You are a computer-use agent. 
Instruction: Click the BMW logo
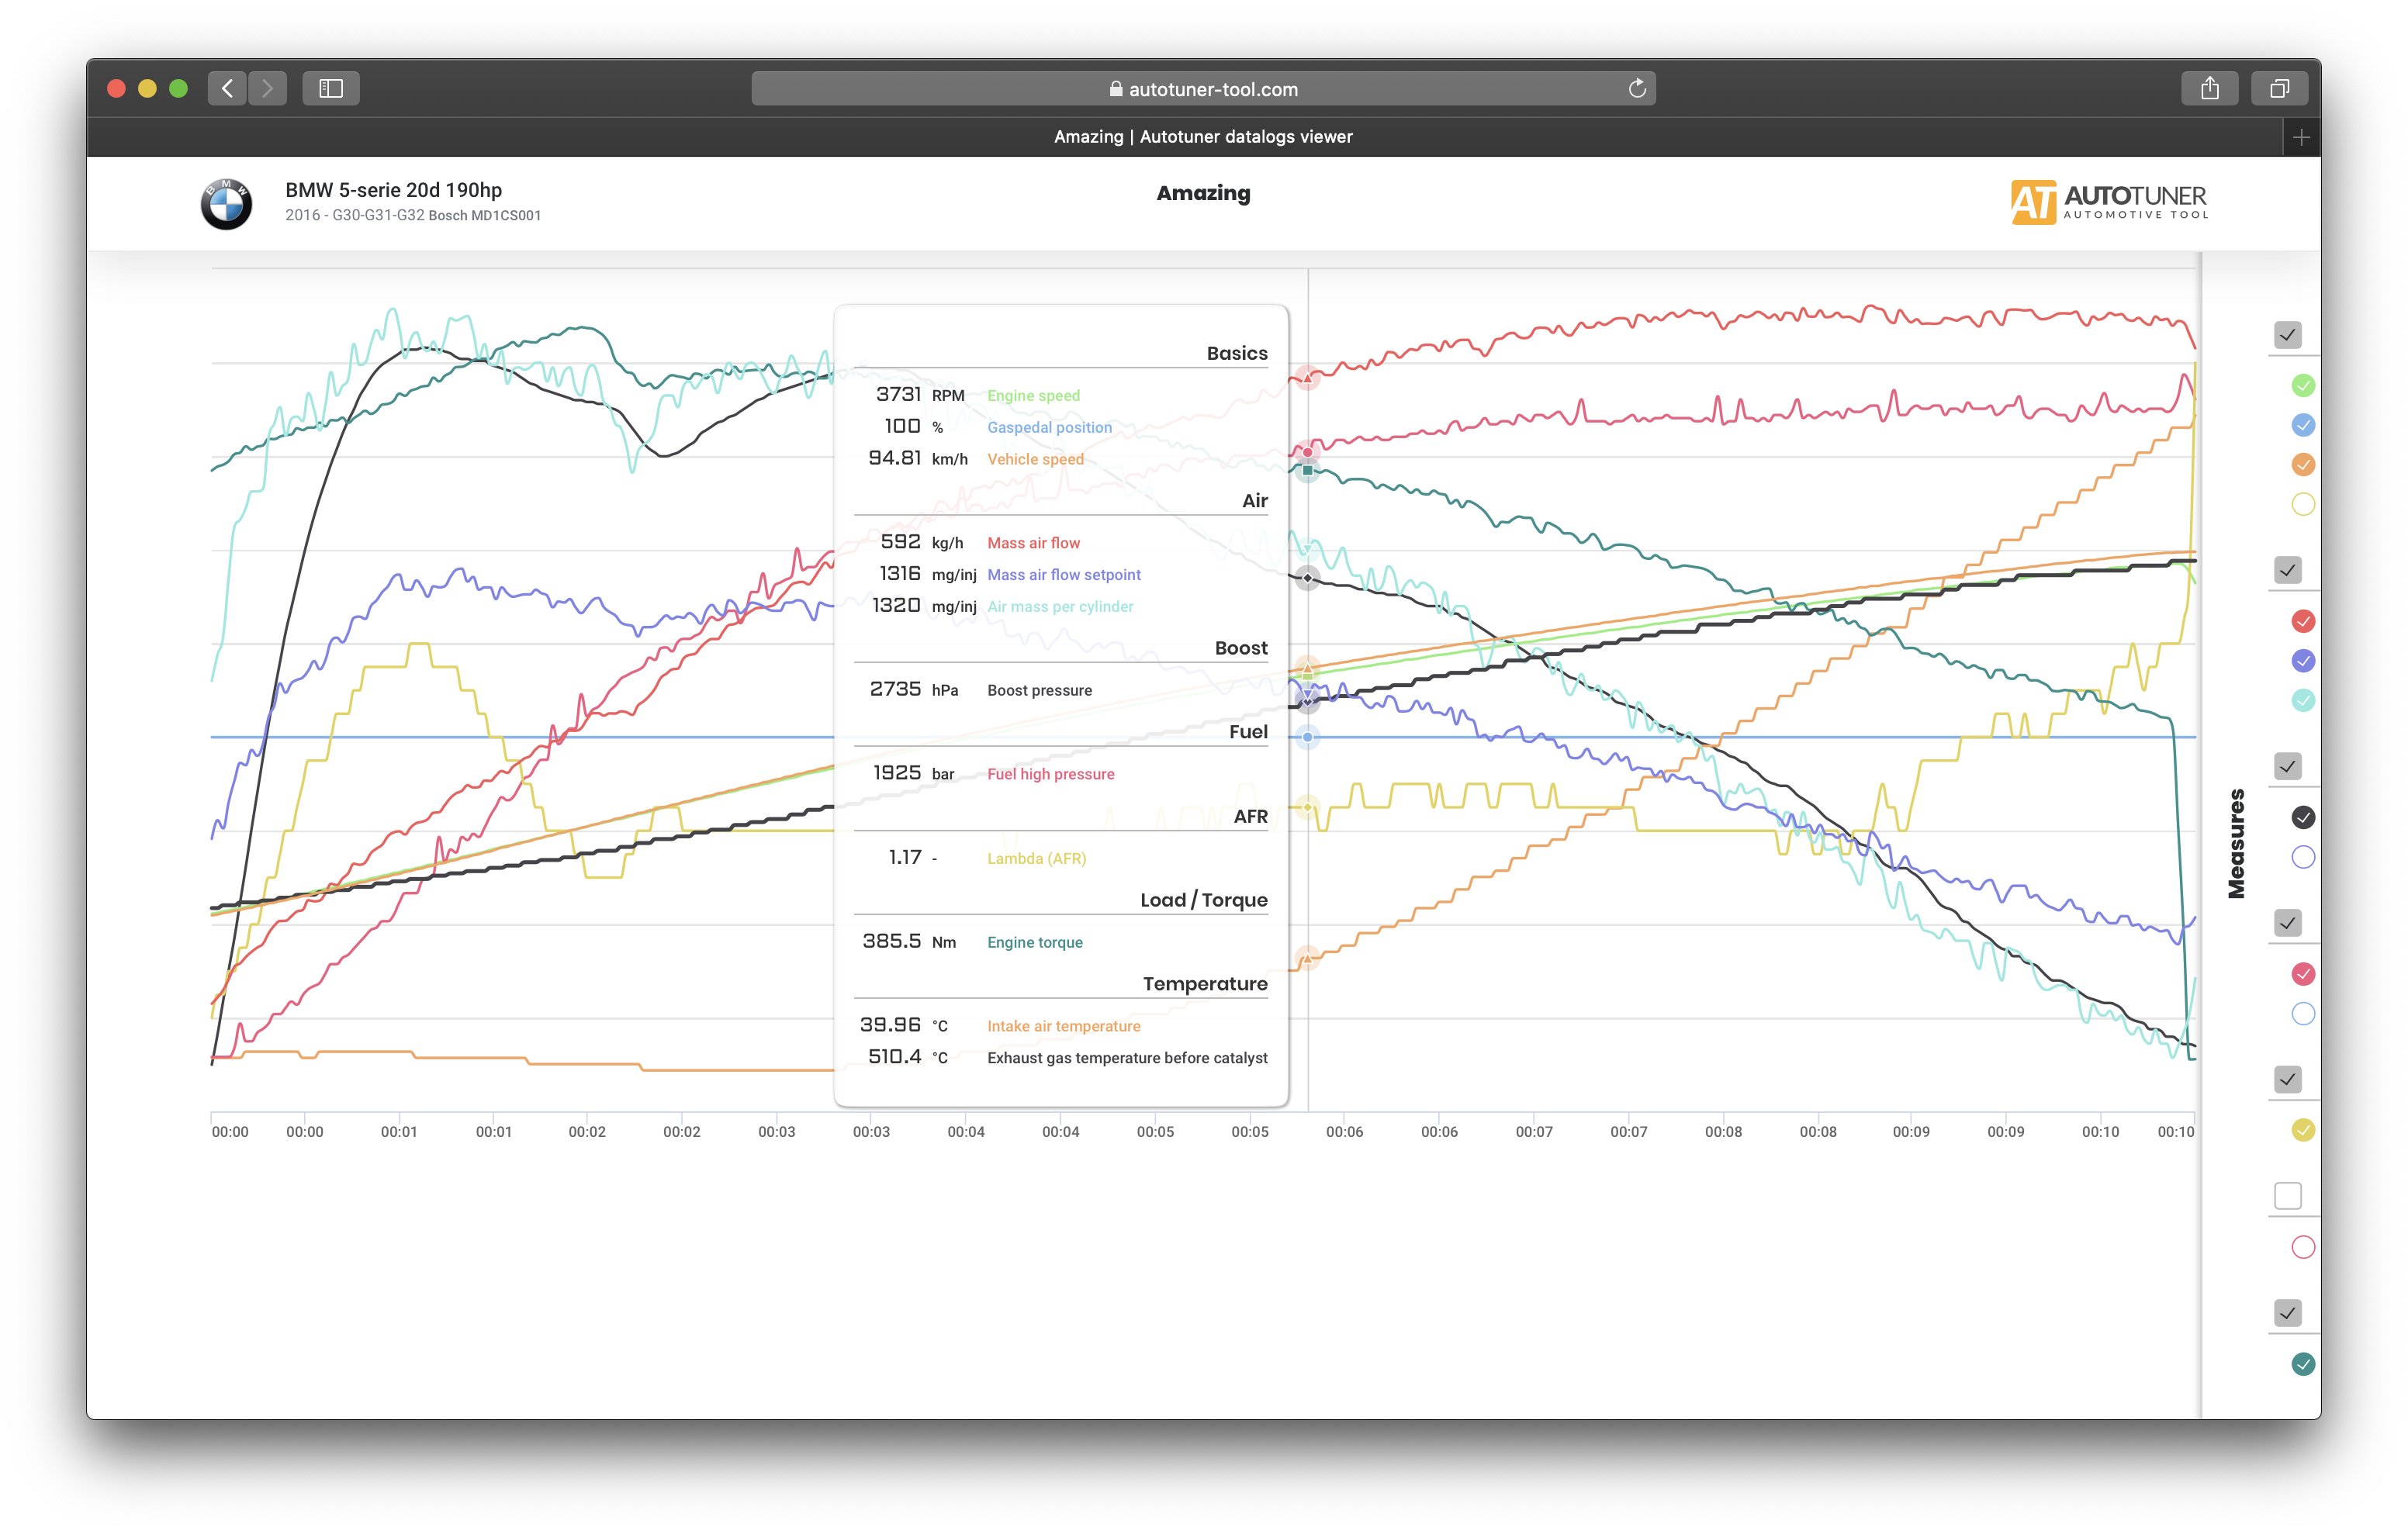pyautogui.click(x=227, y=203)
